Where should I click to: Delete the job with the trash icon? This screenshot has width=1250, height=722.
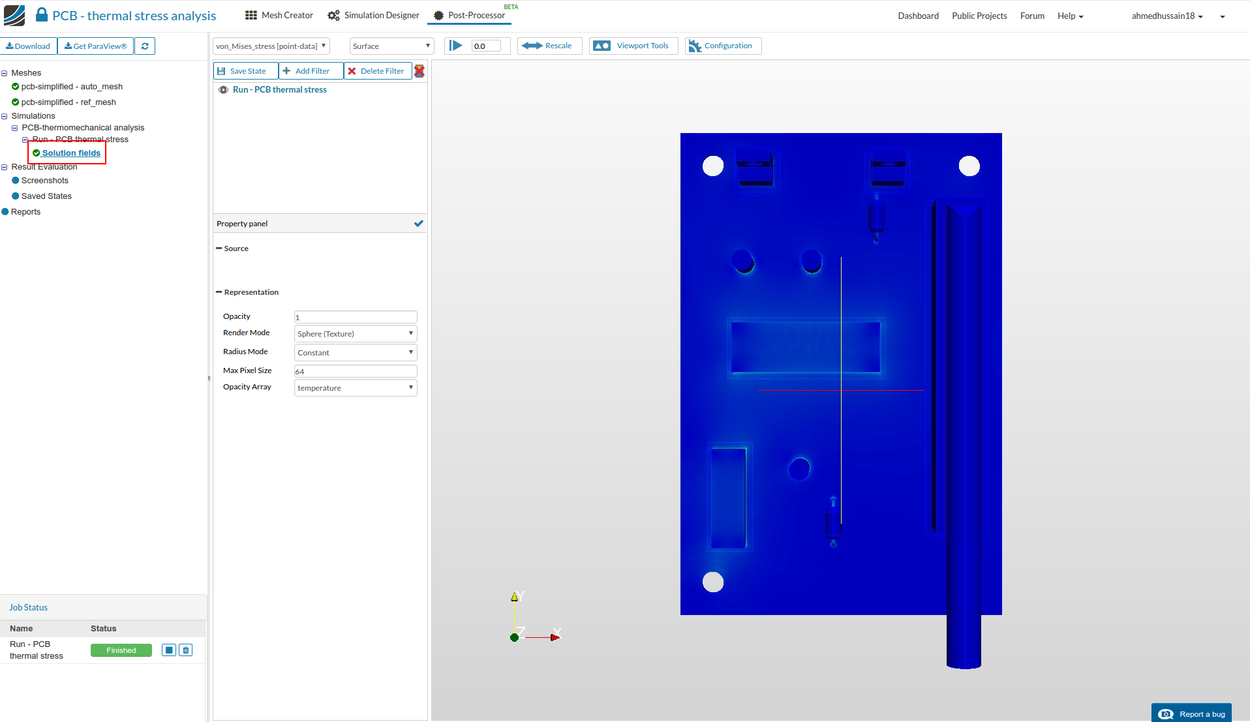[x=186, y=650]
